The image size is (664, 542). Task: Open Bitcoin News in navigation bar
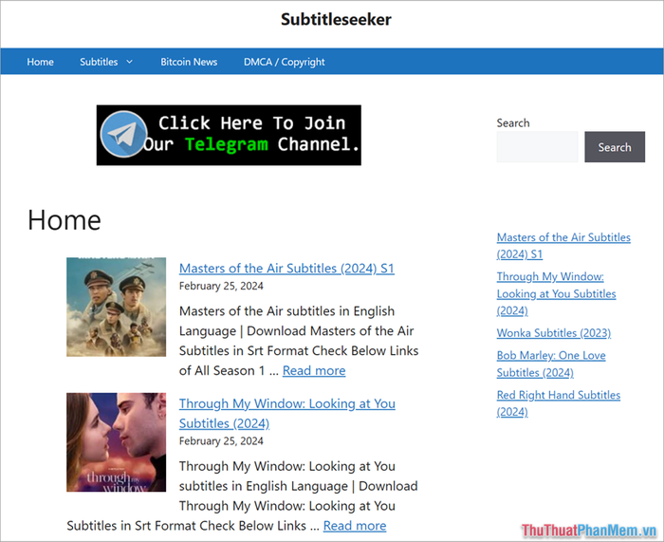click(189, 62)
